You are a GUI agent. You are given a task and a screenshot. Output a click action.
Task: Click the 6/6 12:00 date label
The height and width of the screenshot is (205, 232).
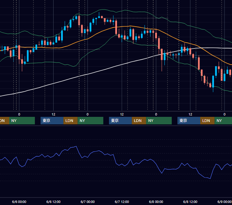pyautogui.click(x=54, y=202)
